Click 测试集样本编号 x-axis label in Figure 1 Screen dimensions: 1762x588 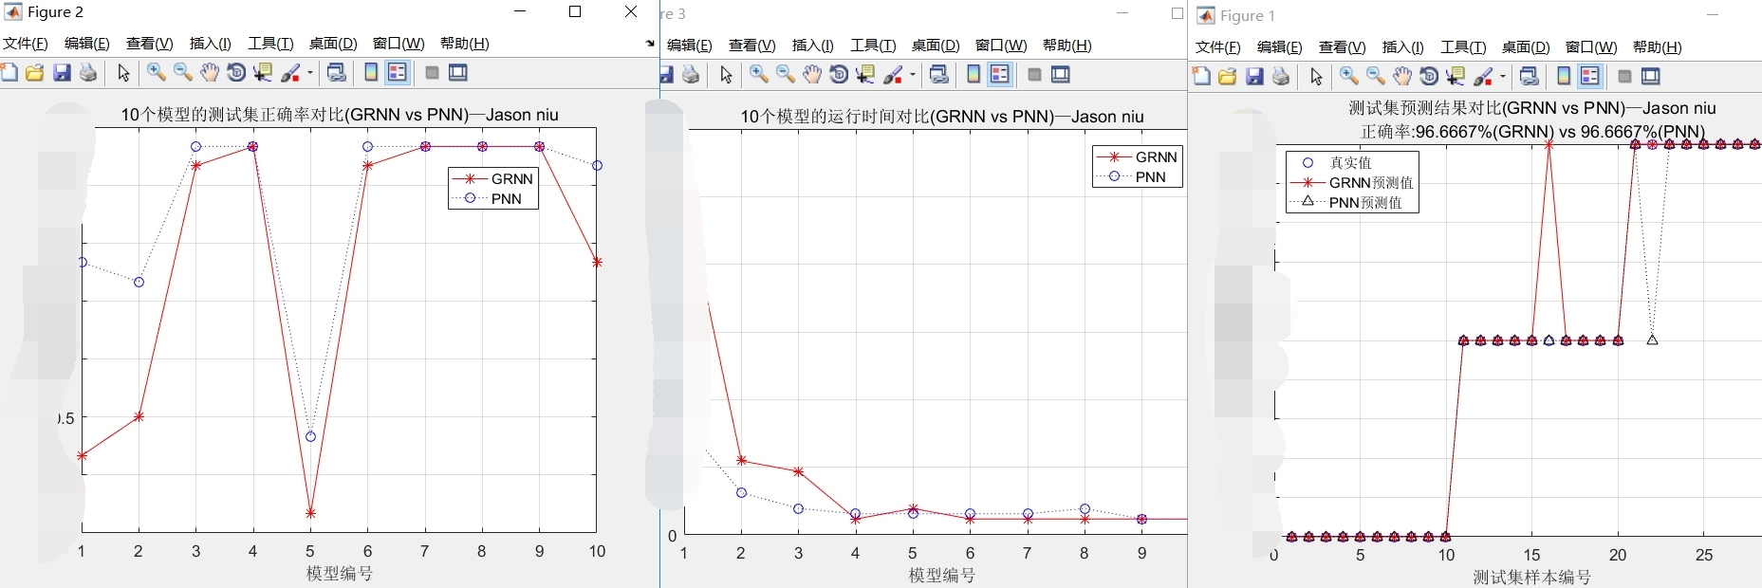pyautogui.click(x=1531, y=577)
